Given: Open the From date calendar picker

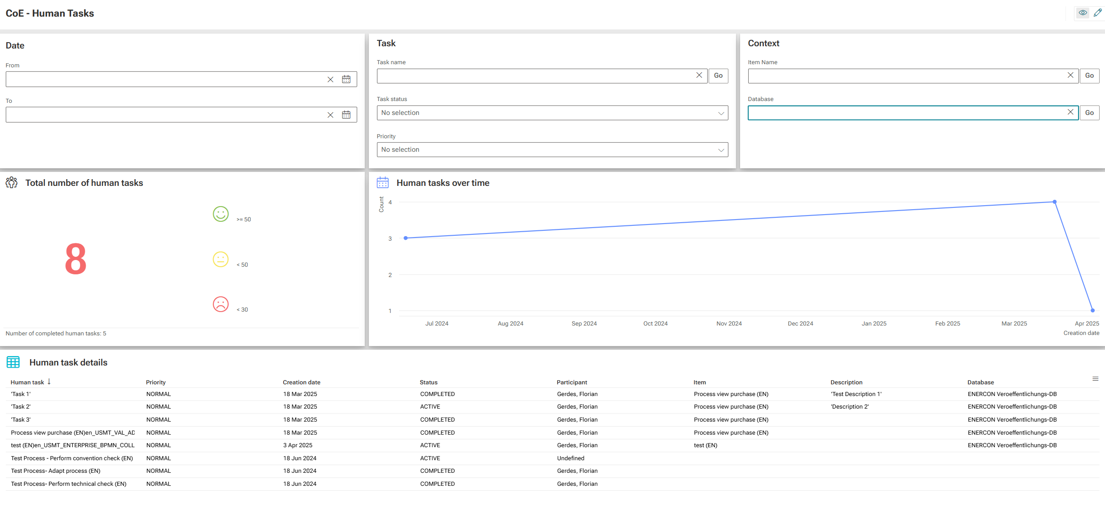Looking at the screenshot, I should tap(346, 79).
